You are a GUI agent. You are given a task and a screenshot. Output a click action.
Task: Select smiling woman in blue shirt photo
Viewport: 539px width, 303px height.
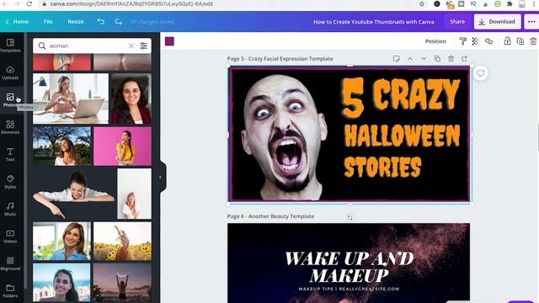(x=61, y=242)
